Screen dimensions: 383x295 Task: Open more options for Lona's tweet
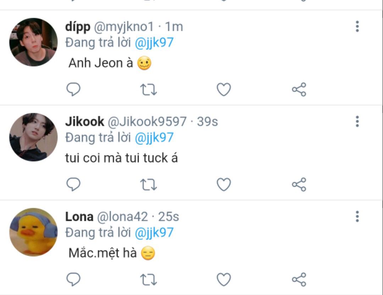coord(357,216)
